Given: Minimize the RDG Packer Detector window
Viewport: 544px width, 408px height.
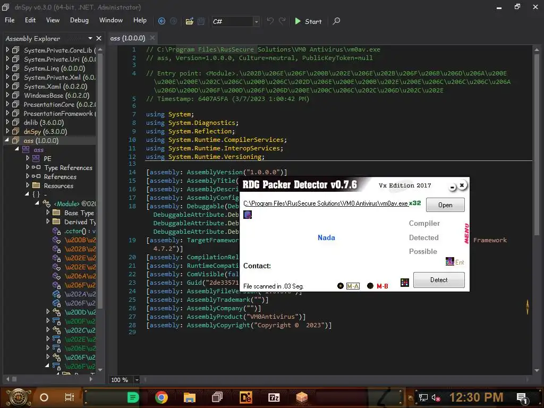Looking at the screenshot, I should [452, 187].
